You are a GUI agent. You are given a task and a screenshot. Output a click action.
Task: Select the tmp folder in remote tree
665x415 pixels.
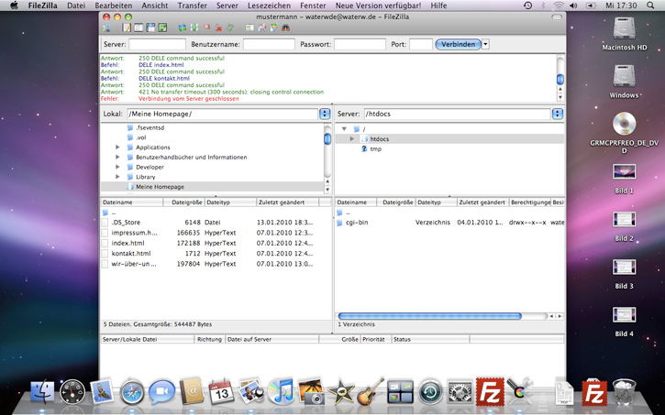click(375, 149)
